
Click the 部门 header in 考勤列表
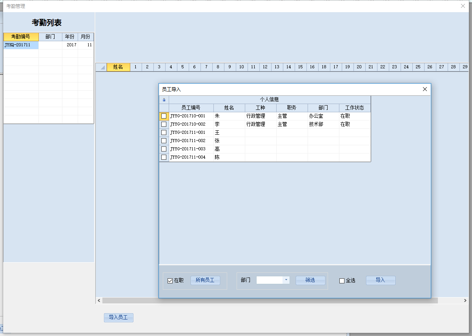[50, 37]
